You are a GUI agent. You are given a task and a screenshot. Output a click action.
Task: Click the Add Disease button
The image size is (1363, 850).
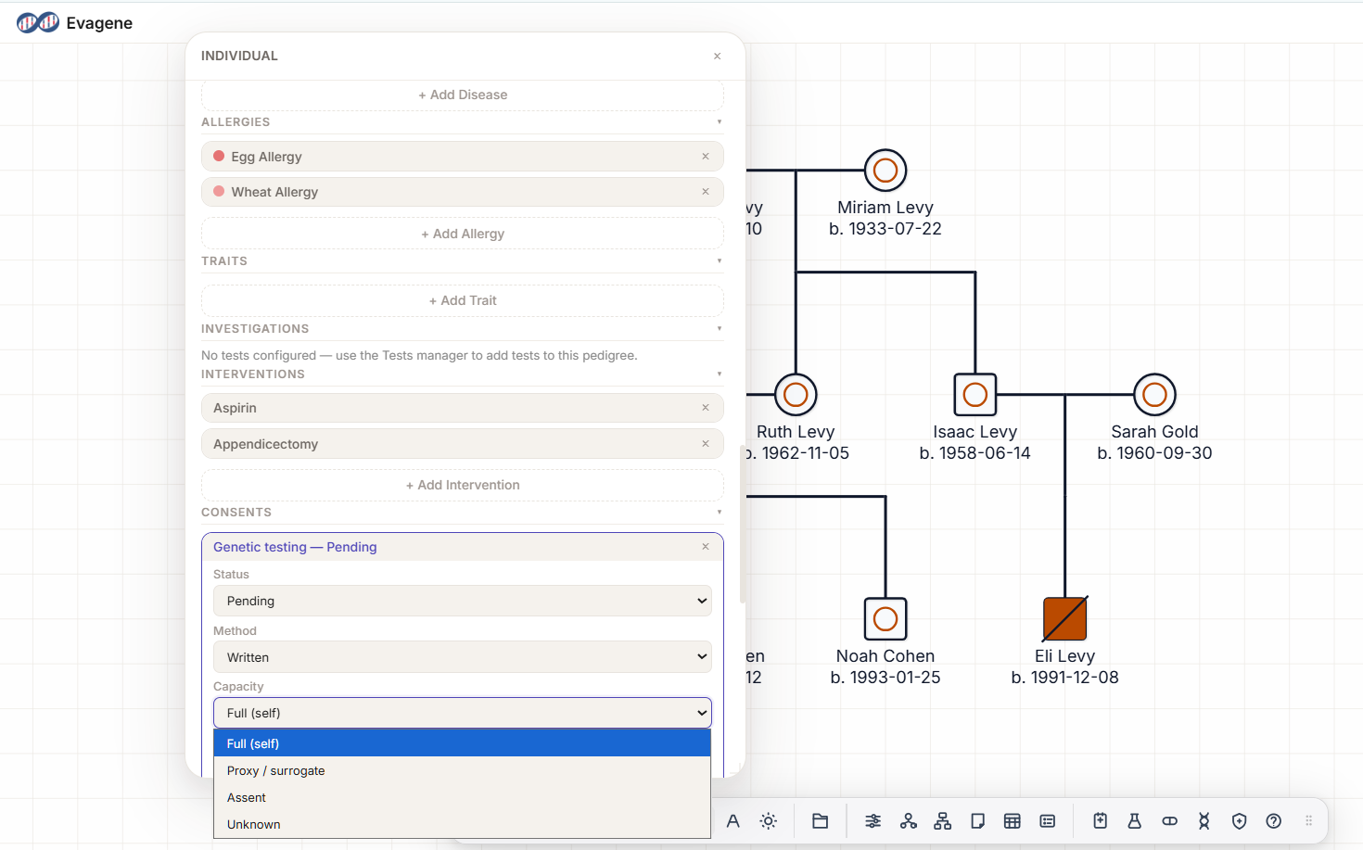[462, 95]
